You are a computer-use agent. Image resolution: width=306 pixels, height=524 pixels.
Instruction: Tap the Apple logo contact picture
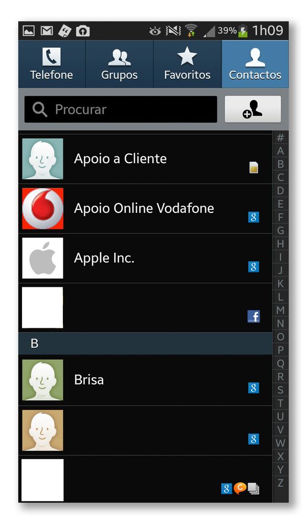click(43, 258)
